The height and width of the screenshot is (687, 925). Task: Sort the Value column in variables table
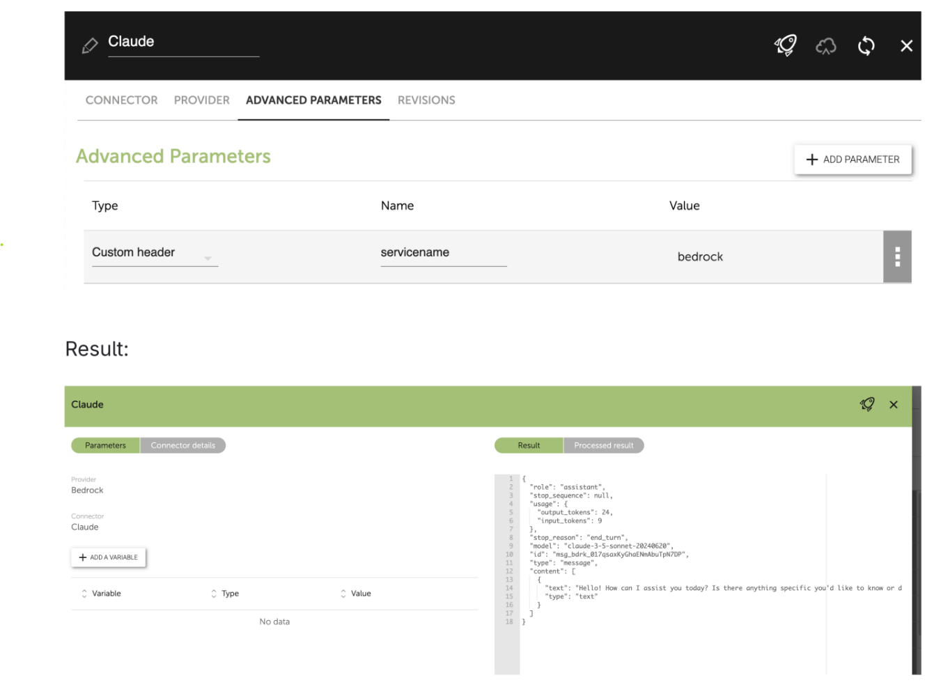click(343, 594)
